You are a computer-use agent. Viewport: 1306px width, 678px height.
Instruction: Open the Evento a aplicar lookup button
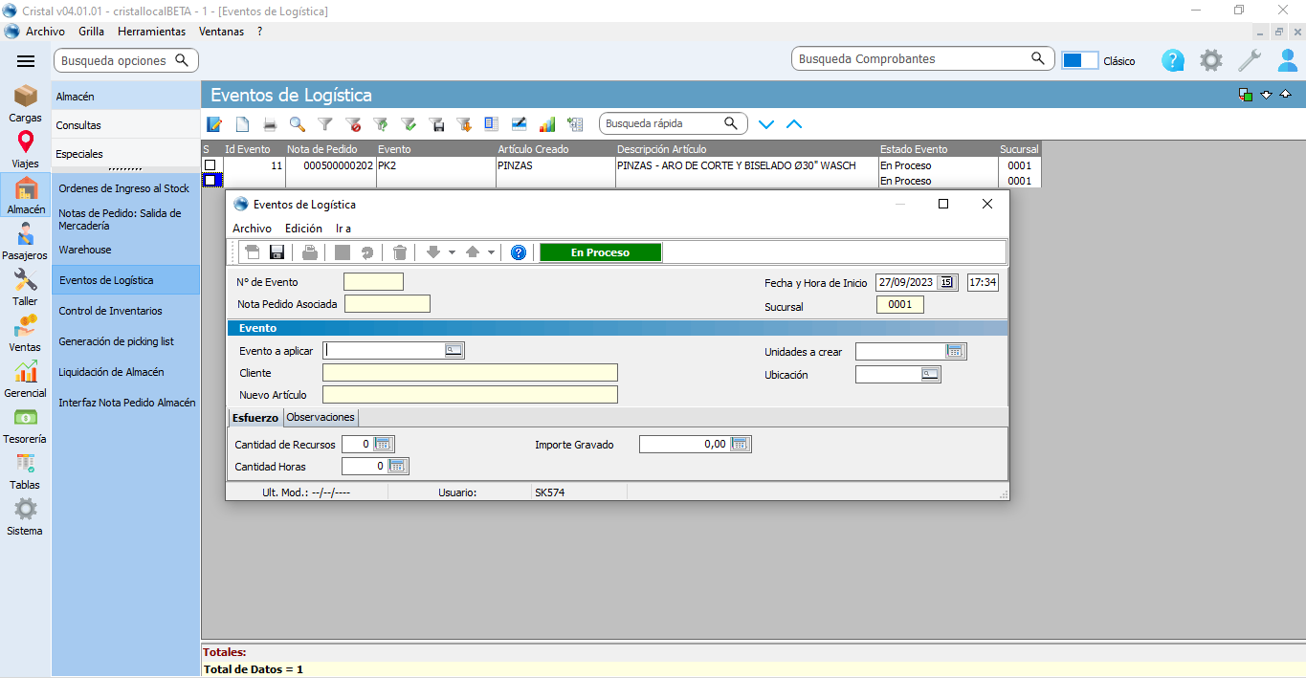pyautogui.click(x=454, y=351)
